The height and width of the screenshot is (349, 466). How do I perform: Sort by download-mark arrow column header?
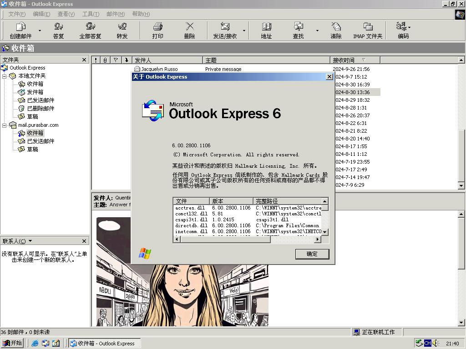(127, 60)
